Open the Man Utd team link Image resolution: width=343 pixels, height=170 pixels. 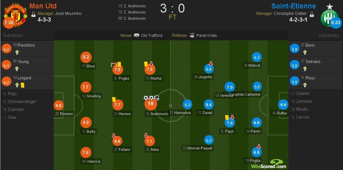(x=43, y=6)
